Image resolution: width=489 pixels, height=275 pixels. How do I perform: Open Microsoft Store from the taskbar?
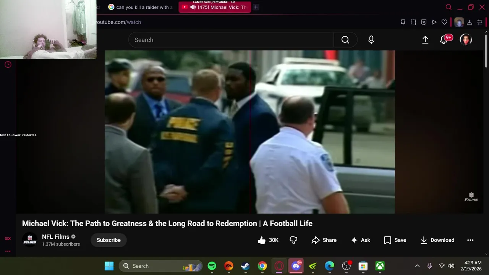tap(363, 266)
